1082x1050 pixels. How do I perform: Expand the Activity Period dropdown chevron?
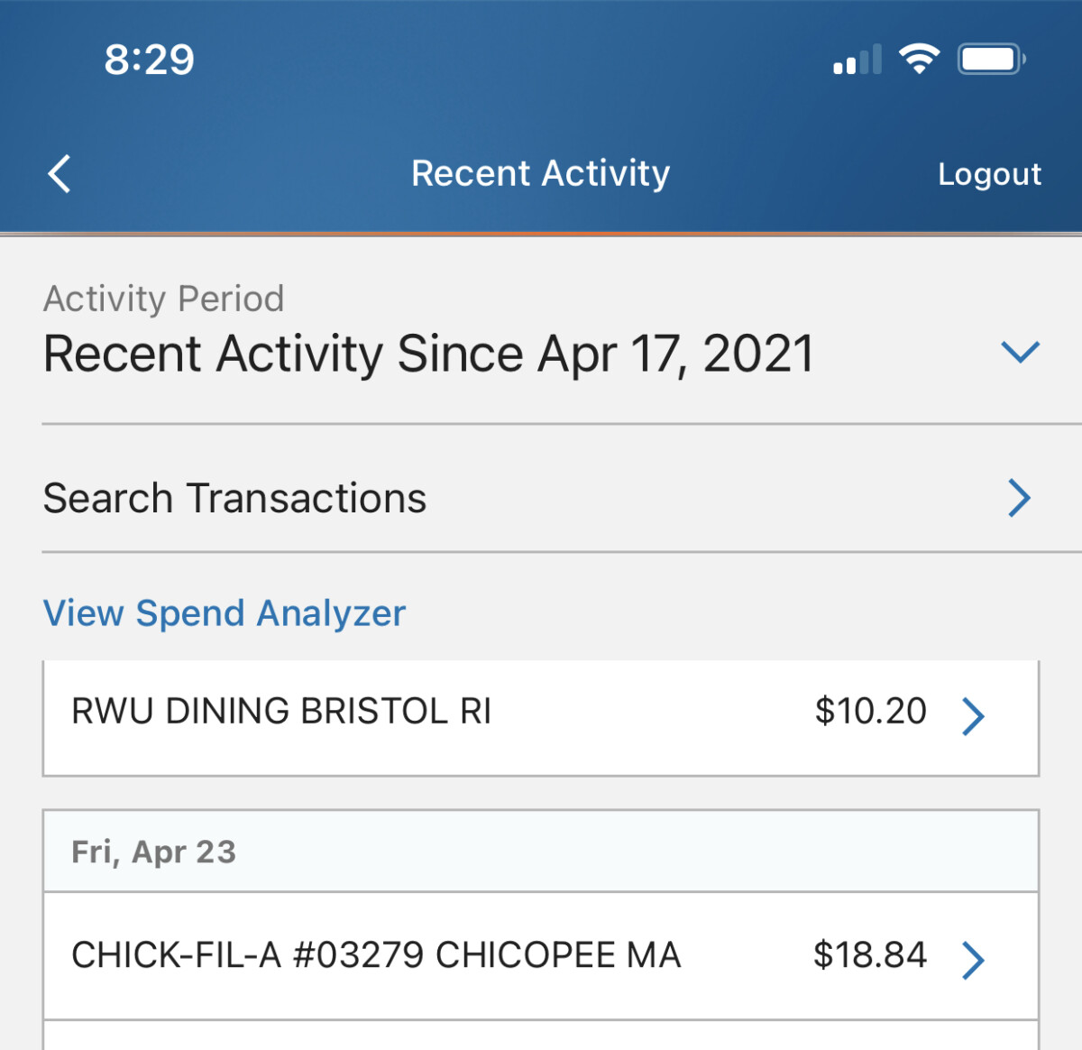coord(1020,352)
